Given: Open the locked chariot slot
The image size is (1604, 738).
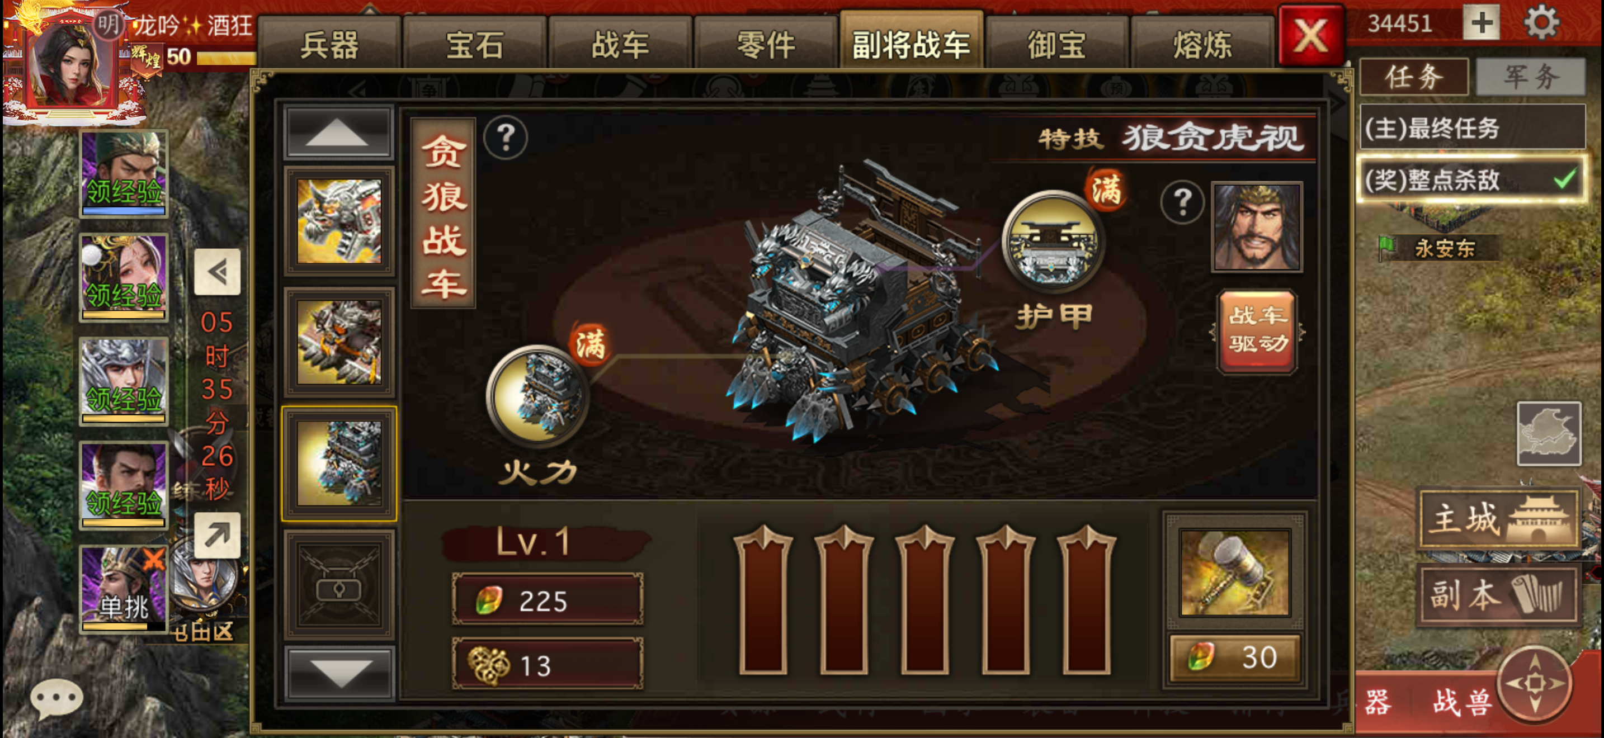Looking at the screenshot, I should pyautogui.click(x=339, y=585).
